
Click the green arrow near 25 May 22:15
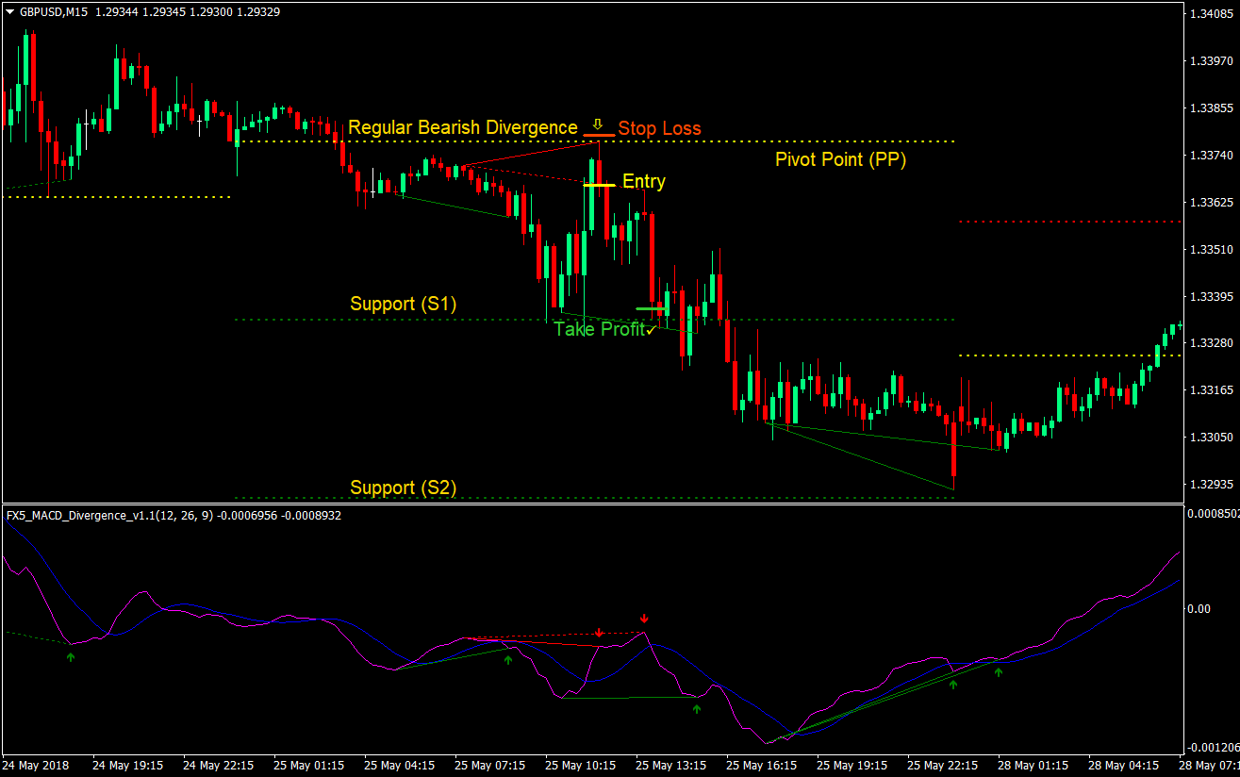tap(953, 685)
